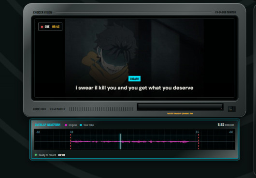Click the 00:00 recording timer

tap(61, 155)
